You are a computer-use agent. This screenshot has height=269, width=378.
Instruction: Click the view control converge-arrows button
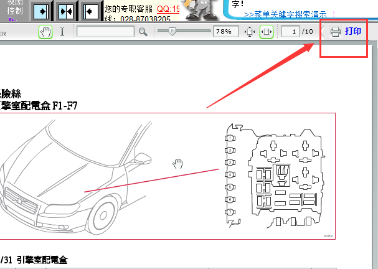pos(66,11)
